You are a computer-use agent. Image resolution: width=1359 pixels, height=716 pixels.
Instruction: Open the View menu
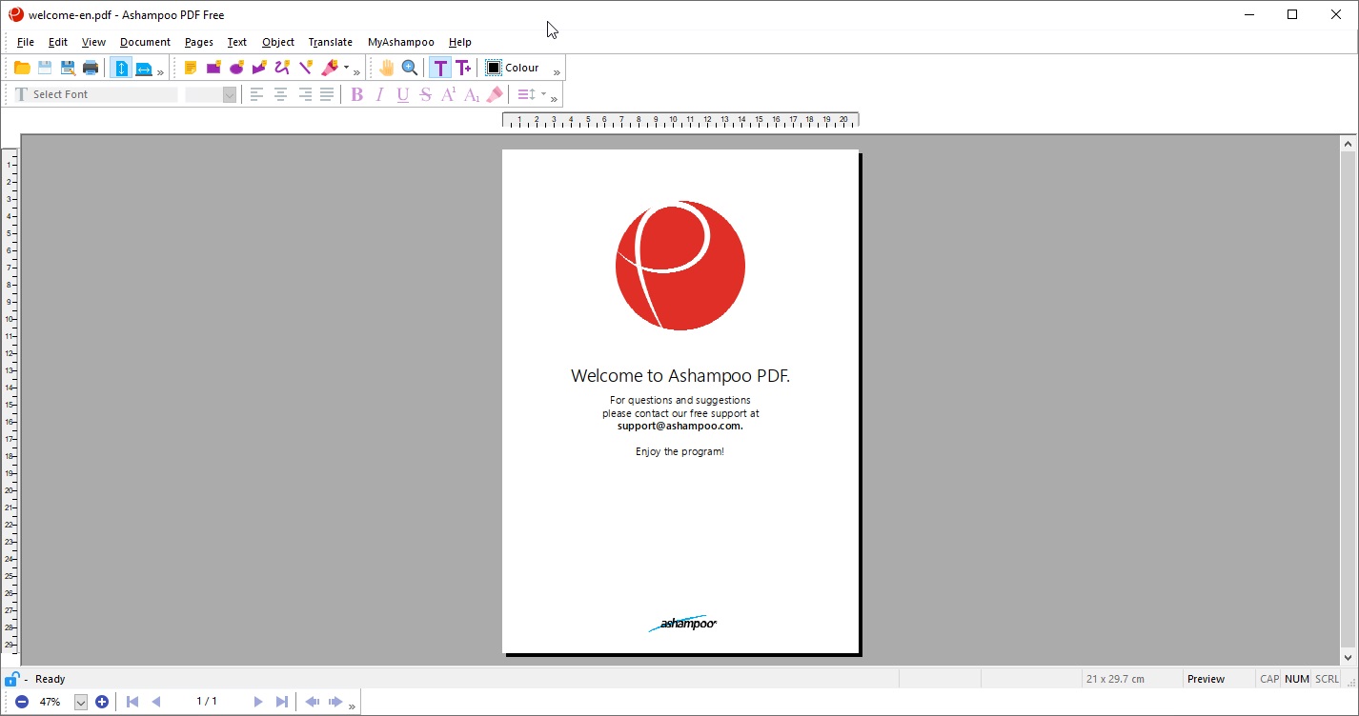click(x=93, y=42)
